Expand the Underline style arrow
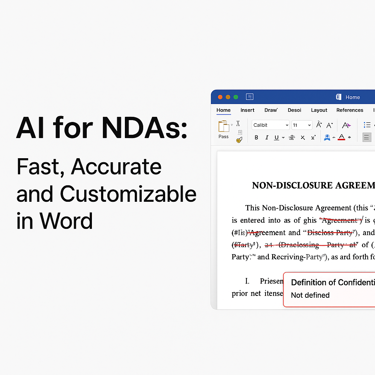The image size is (375, 375). tap(283, 138)
